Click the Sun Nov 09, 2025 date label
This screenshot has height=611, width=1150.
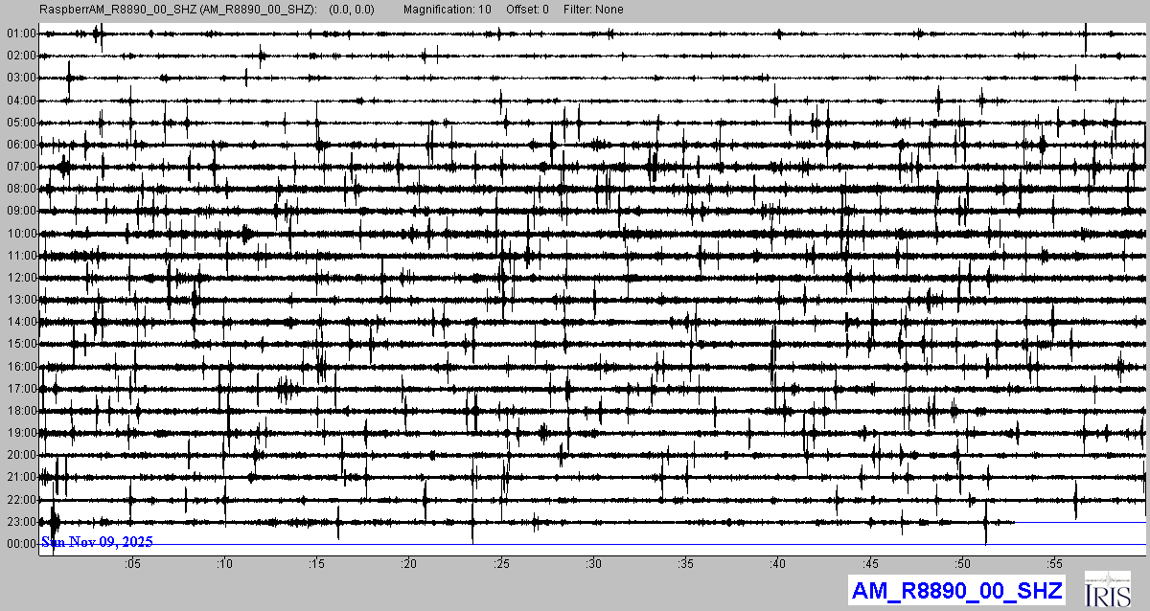(97, 542)
